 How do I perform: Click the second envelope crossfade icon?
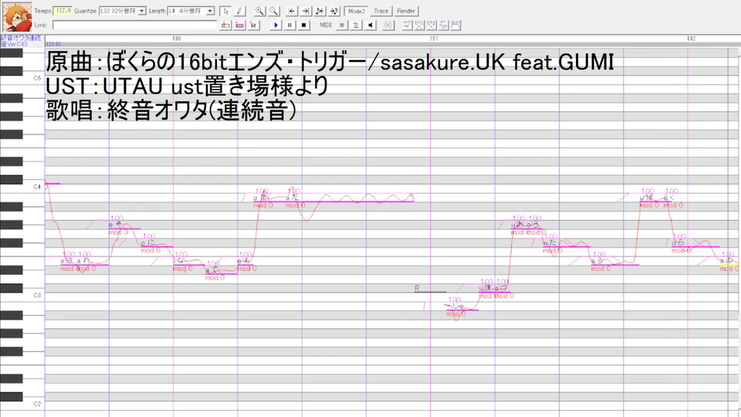pos(431,25)
